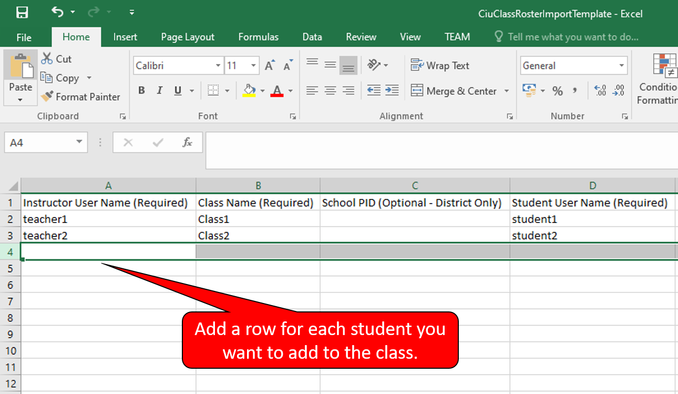Image resolution: width=678 pixels, height=394 pixels.
Task: Click Fill Color yellow paint bucket
Action: point(249,90)
